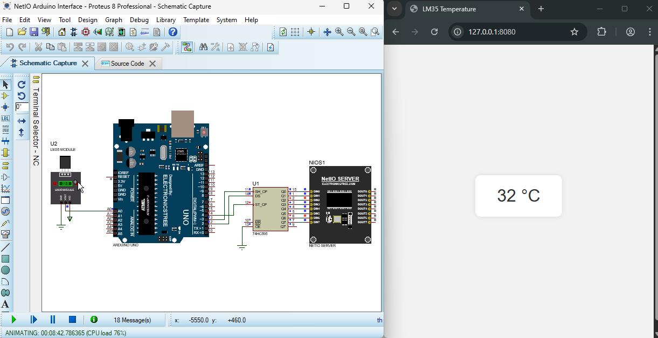Select the 2D box graphics tool
Viewport: 658px width, 338px height.
click(x=5, y=259)
